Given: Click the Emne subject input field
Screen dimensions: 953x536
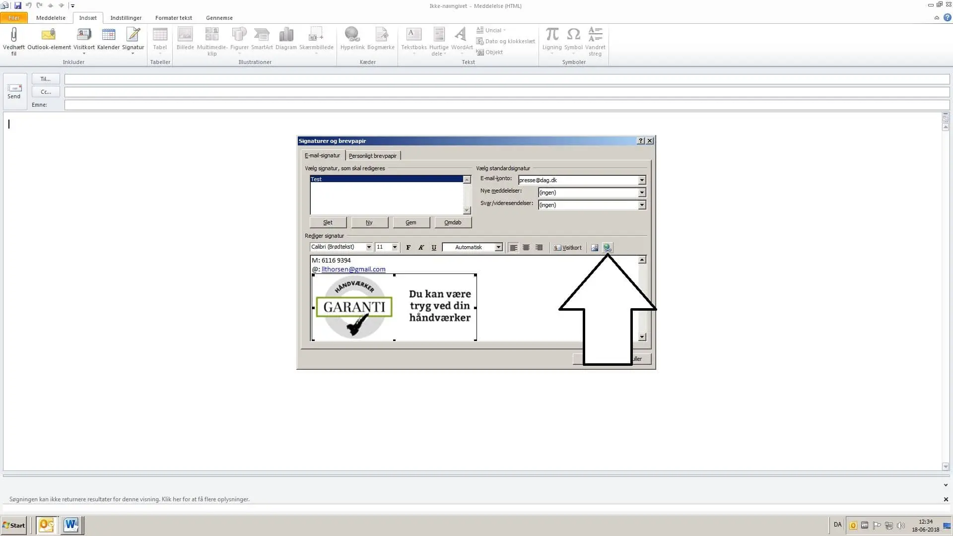Looking at the screenshot, I should point(506,105).
